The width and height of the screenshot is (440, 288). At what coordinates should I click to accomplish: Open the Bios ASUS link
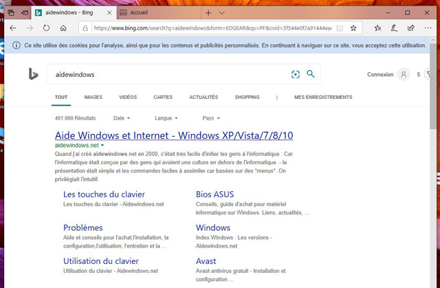click(x=214, y=195)
